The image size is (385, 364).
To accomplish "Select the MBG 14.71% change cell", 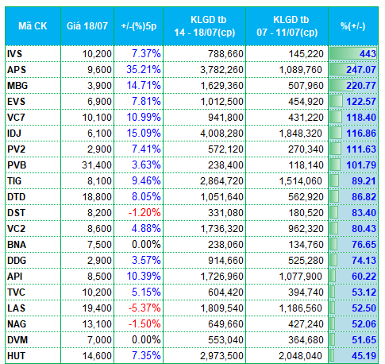I will click(139, 86).
